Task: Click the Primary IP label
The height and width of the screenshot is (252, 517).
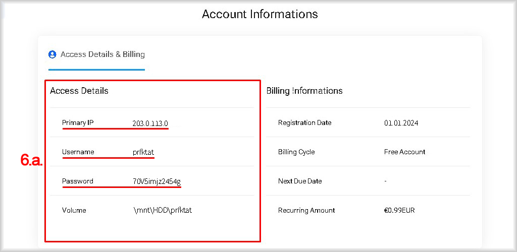Action: 78,123
